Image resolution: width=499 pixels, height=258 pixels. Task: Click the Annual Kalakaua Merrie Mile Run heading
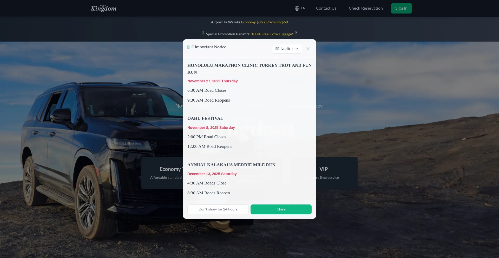(231, 165)
